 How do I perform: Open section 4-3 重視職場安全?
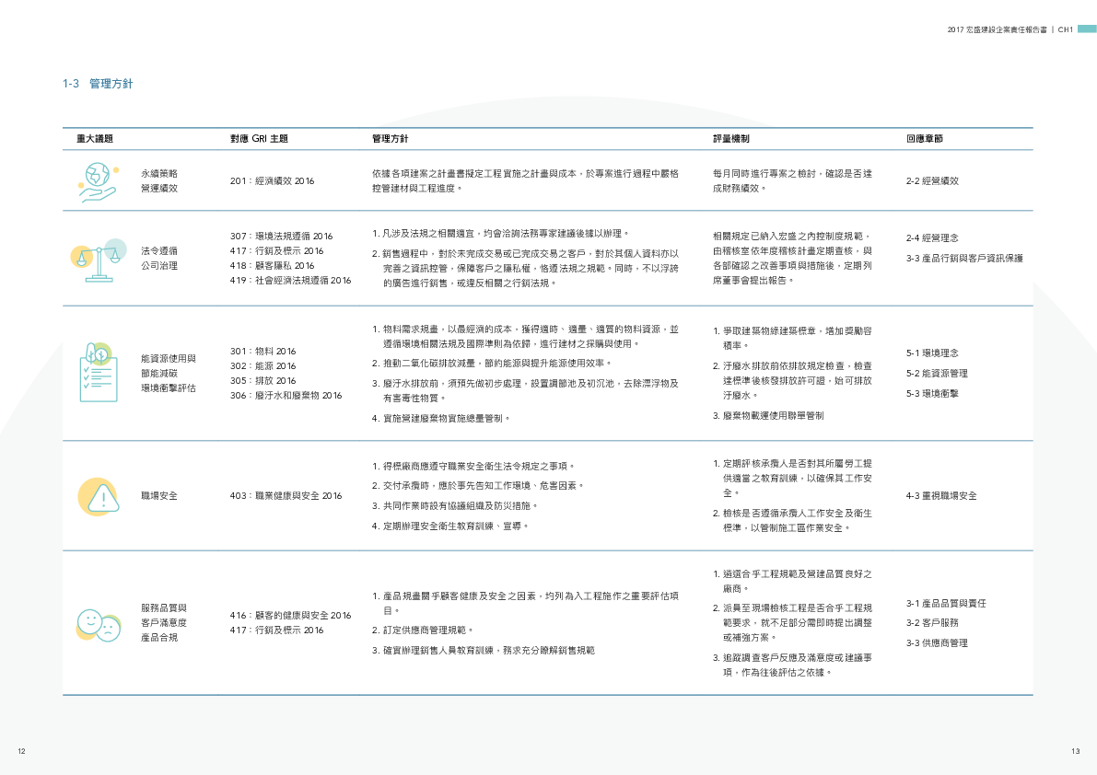941,496
